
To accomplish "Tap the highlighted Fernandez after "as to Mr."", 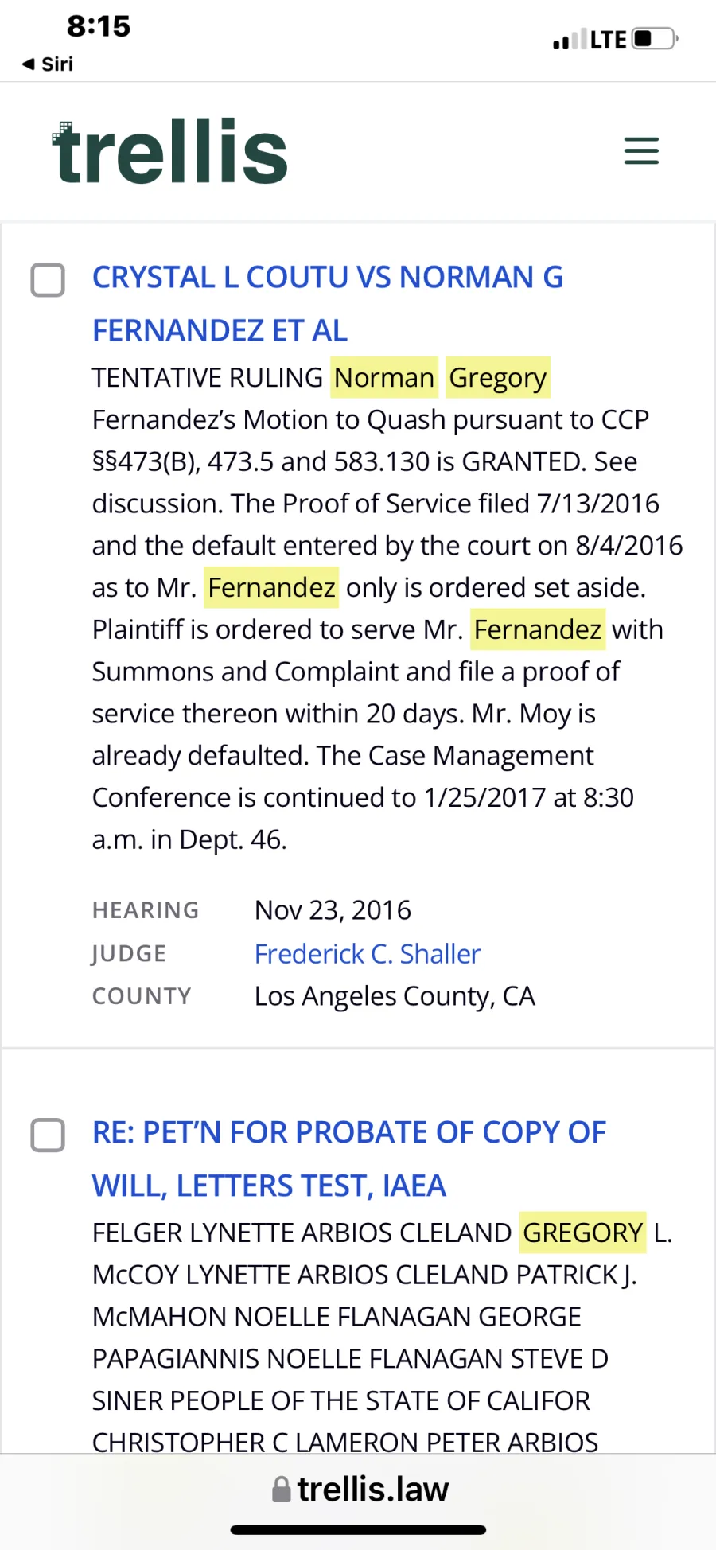I will (271, 587).
